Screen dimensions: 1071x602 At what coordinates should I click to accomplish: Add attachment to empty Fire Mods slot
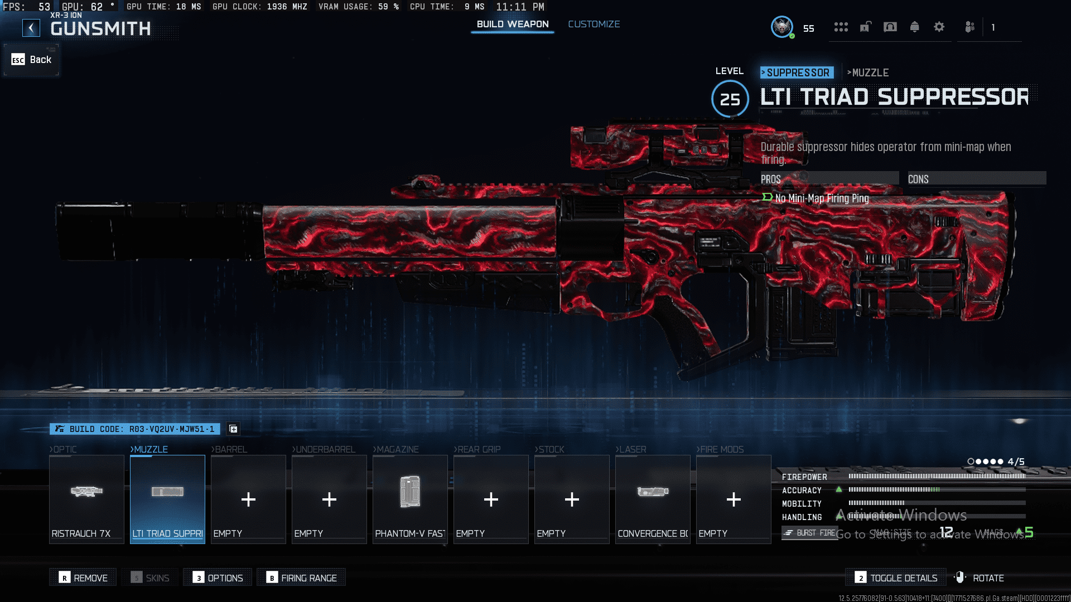click(734, 499)
